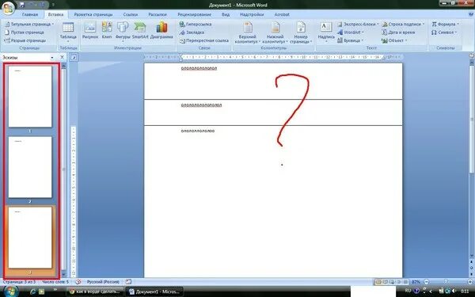Open the Объект dropdown
This screenshot has width=475, height=297.
point(394,40)
